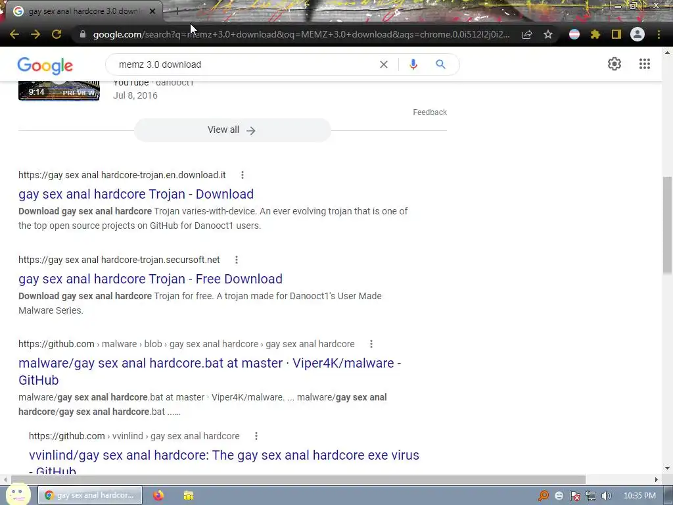Open Chrome's three-dot menu
The width and height of the screenshot is (673, 505).
click(659, 34)
